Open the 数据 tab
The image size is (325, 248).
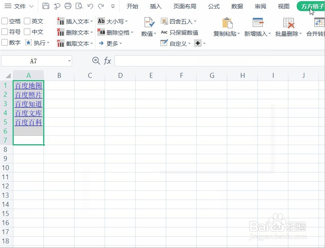[237, 6]
